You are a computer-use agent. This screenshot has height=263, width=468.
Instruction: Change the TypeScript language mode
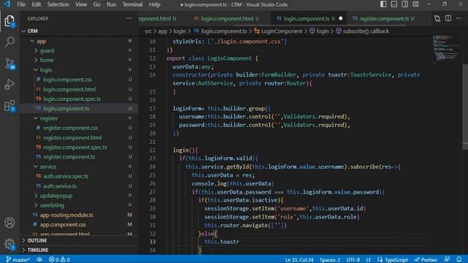(x=396, y=260)
